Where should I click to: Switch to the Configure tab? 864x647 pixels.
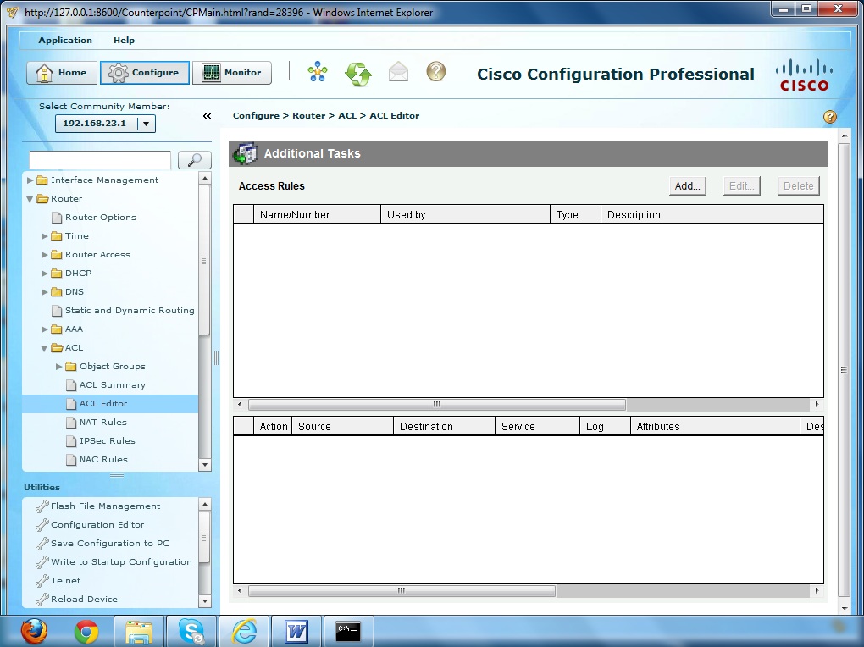[144, 72]
